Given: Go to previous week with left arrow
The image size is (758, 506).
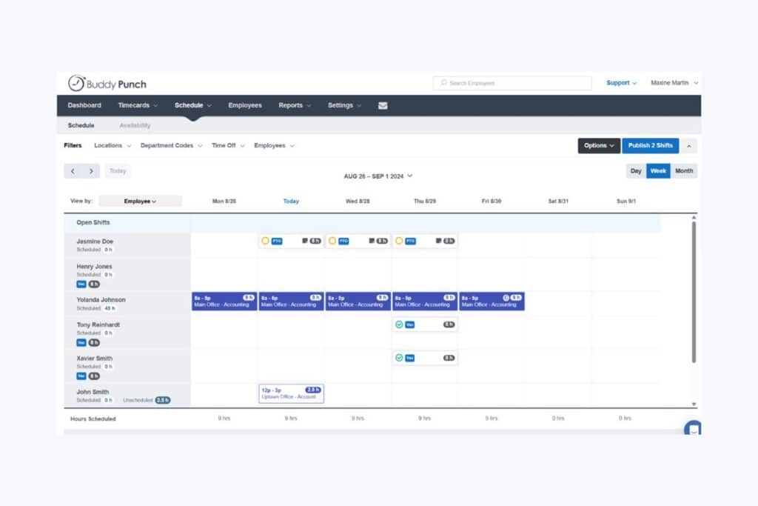Looking at the screenshot, I should 73,171.
